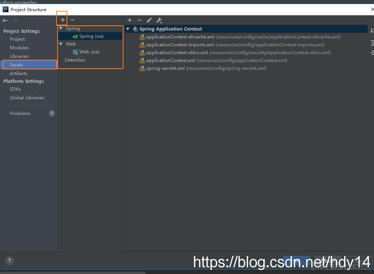Click applicationContext-ehcache.xml file icon
Viewport: 374px width, 274px height.
pos(142,37)
